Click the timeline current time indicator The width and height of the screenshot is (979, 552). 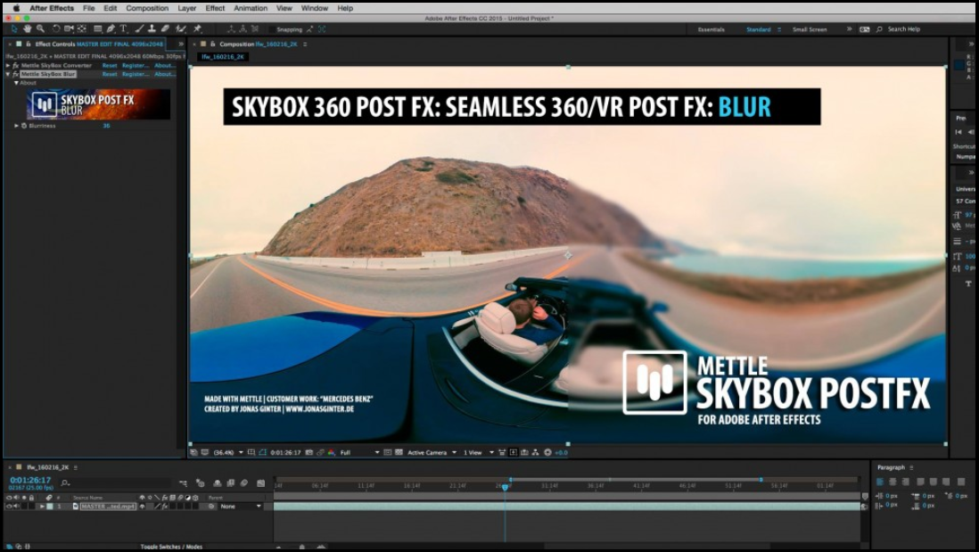506,487
